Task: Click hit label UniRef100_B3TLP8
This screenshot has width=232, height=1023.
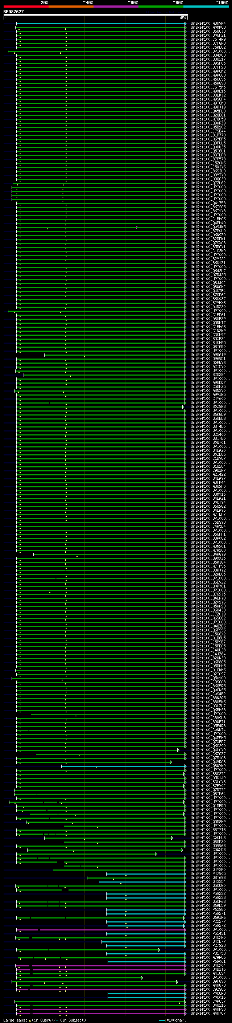Action: point(208,155)
